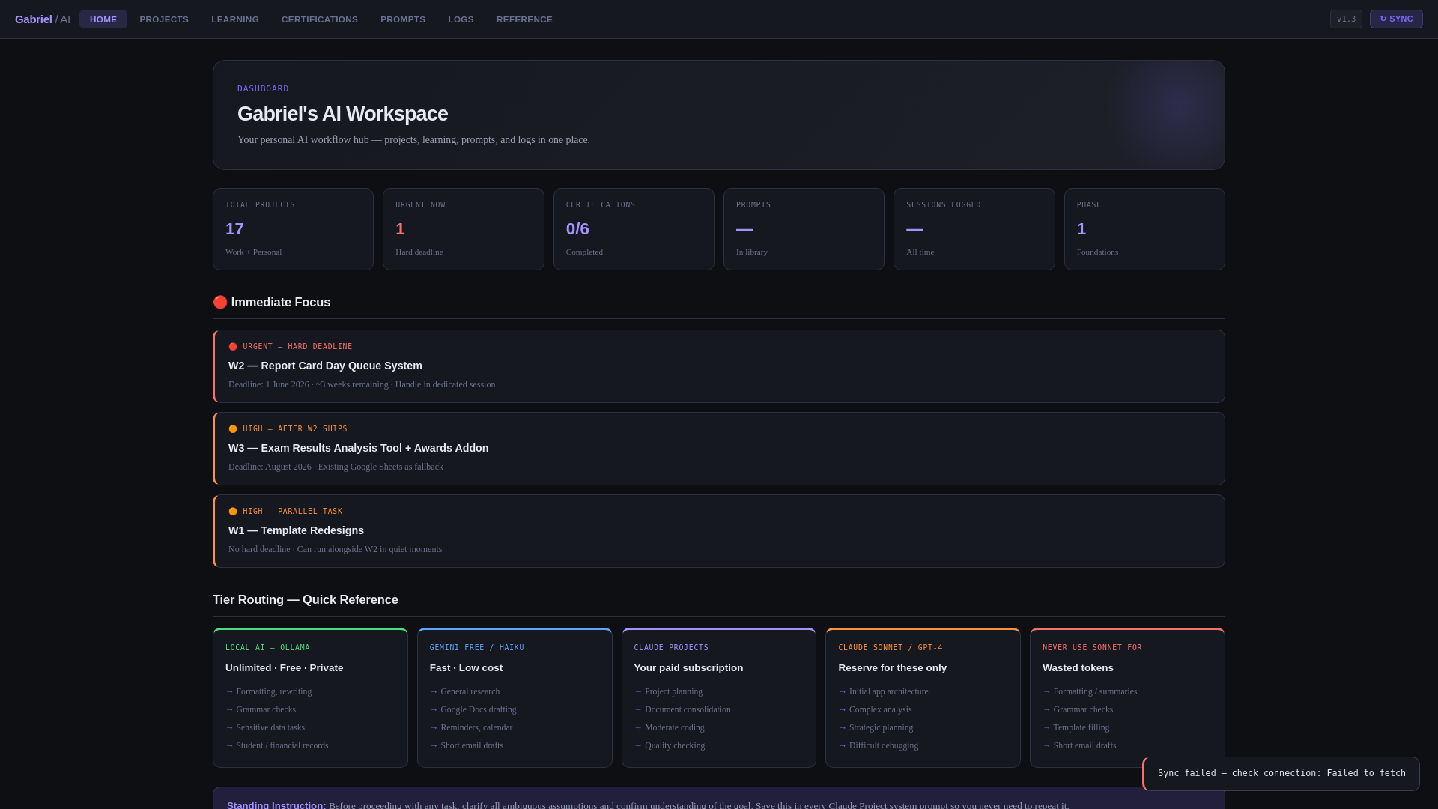Image resolution: width=1438 pixels, height=809 pixels.
Task: Select the Gemini Free / Haiku tier card
Action: (515, 697)
